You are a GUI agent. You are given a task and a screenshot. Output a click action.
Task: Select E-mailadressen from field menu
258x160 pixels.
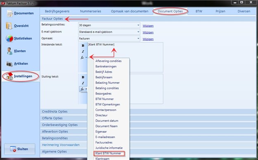[105, 137]
